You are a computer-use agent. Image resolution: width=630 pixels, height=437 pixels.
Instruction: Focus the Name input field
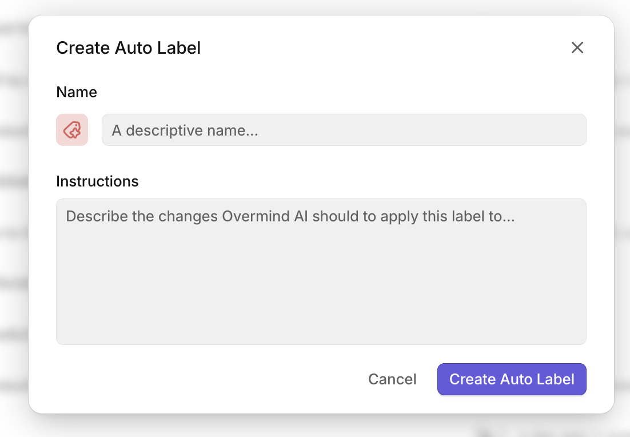(x=344, y=130)
